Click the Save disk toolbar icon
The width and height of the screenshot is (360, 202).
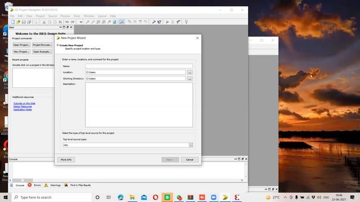point(24,22)
